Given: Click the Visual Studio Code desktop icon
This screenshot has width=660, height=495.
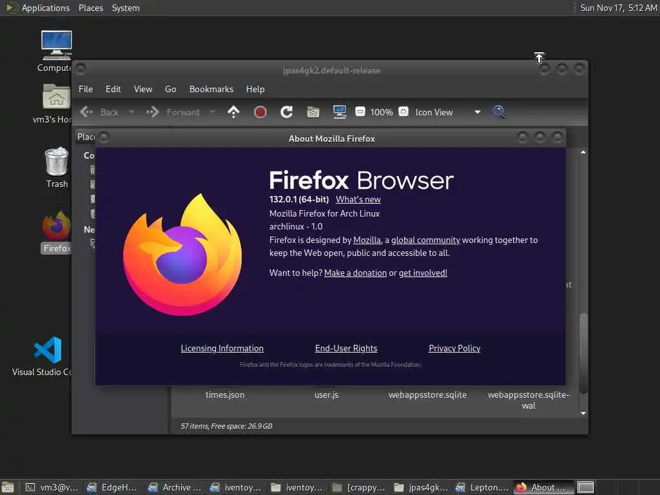Looking at the screenshot, I should [48, 350].
